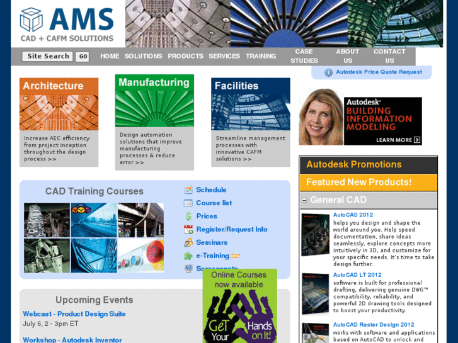Open the Autodesk Price Quote Request link
458x343 pixels.
coord(379,72)
